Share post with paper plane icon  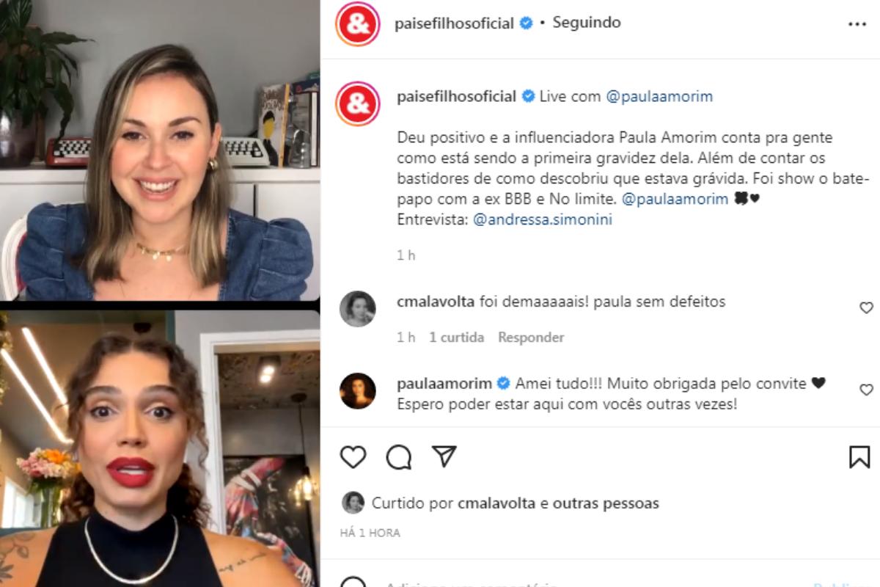point(444,456)
